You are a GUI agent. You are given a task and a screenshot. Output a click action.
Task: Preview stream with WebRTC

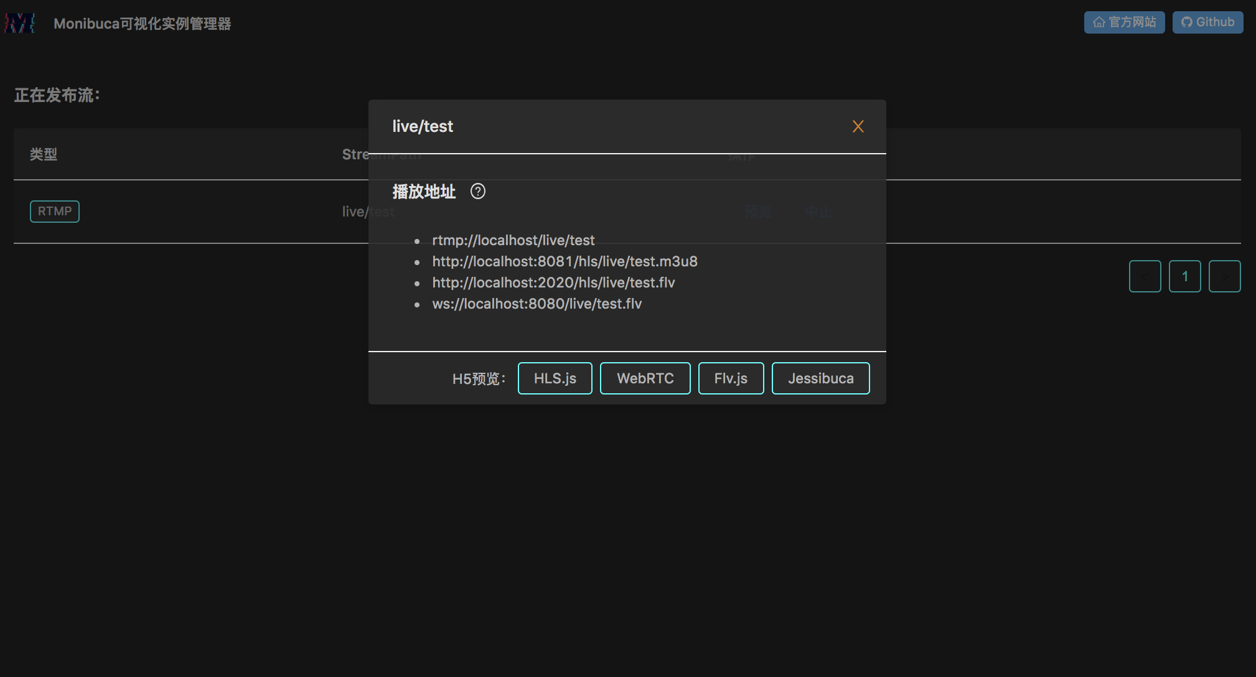[x=645, y=378]
